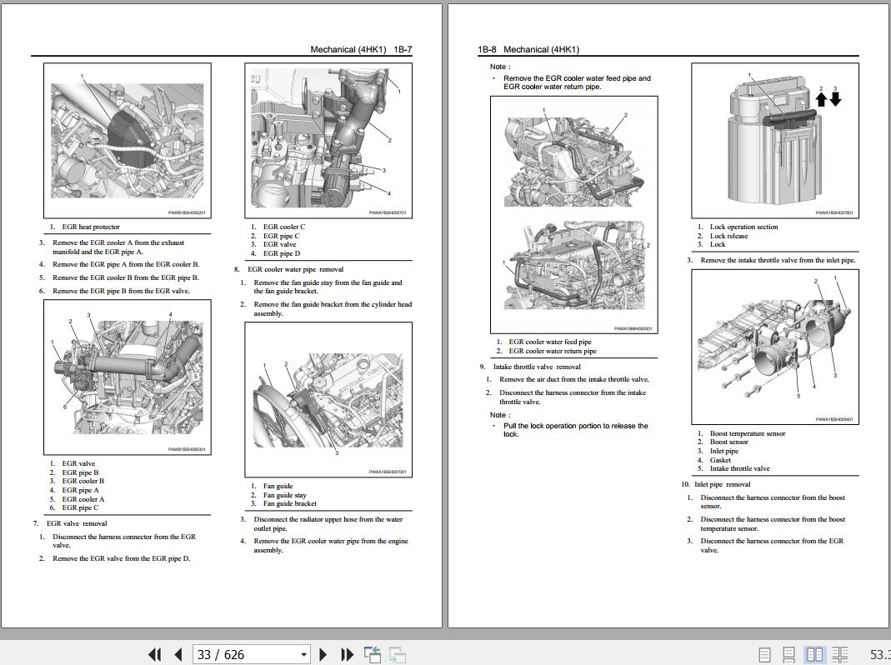Click the legend entry 'Gasket'
Image resolution: width=891 pixels, height=665 pixels.
click(x=720, y=460)
